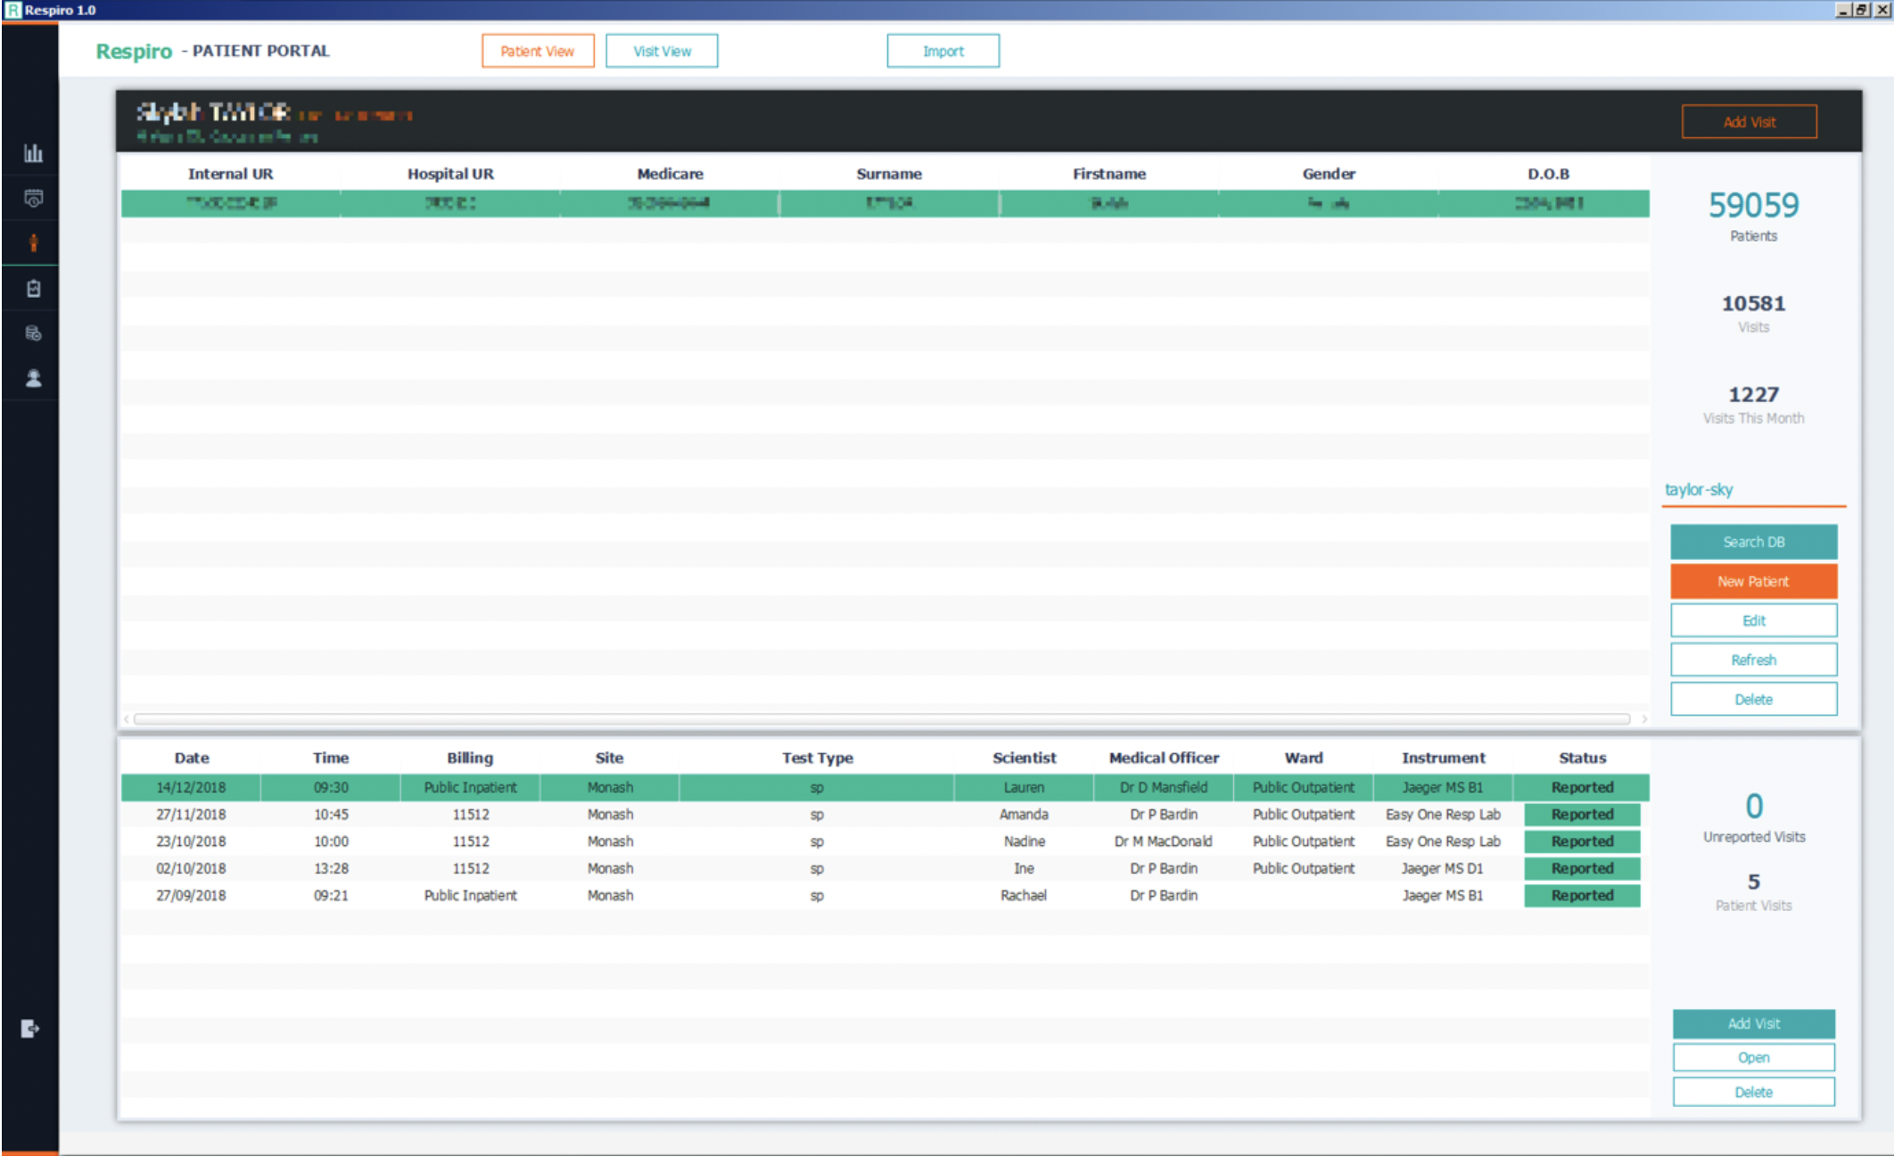Switch to Visit View tab
The image size is (1894, 1157).
[x=662, y=51]
